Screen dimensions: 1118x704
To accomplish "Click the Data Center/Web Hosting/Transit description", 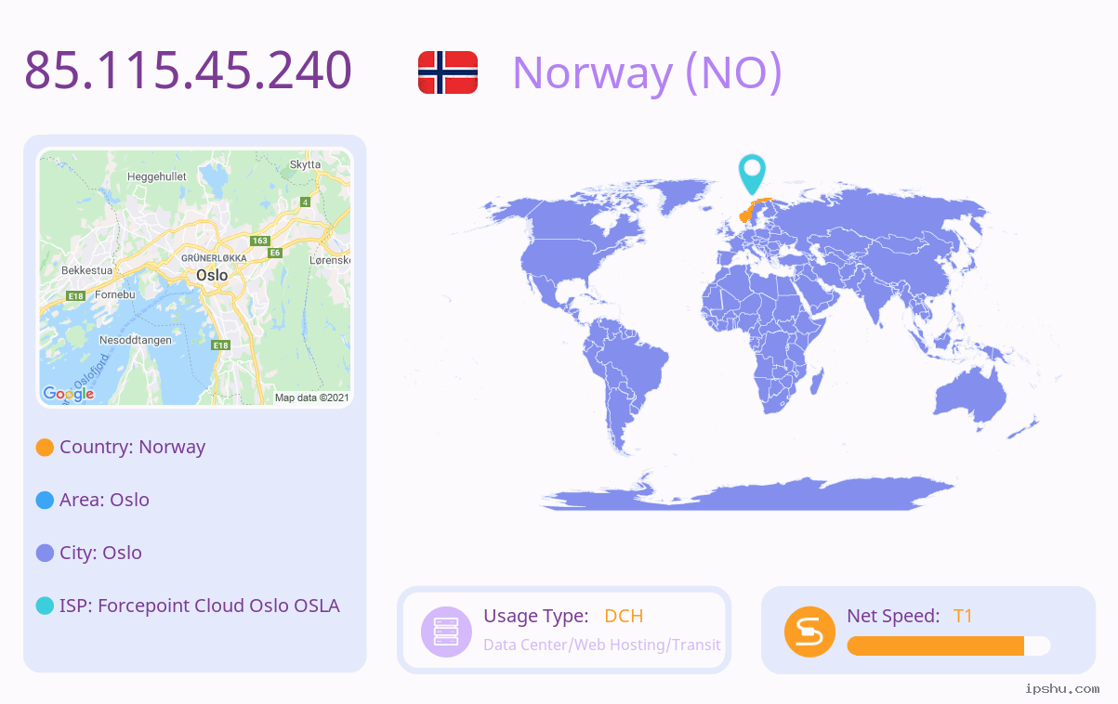I will [x=602, y=645].
